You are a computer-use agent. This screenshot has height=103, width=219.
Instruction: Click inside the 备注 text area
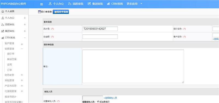(x=133, y=66)
